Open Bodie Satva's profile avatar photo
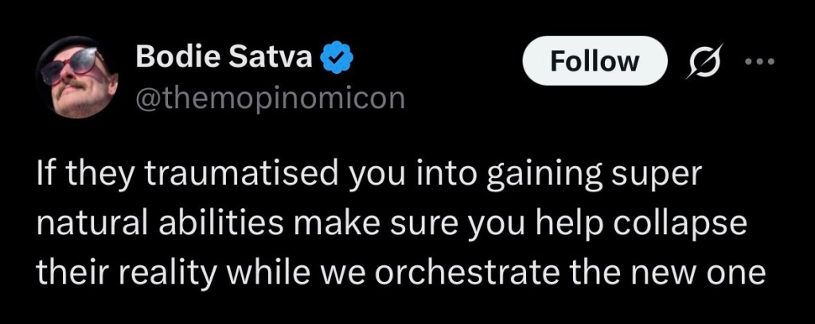 pos(78,79)
